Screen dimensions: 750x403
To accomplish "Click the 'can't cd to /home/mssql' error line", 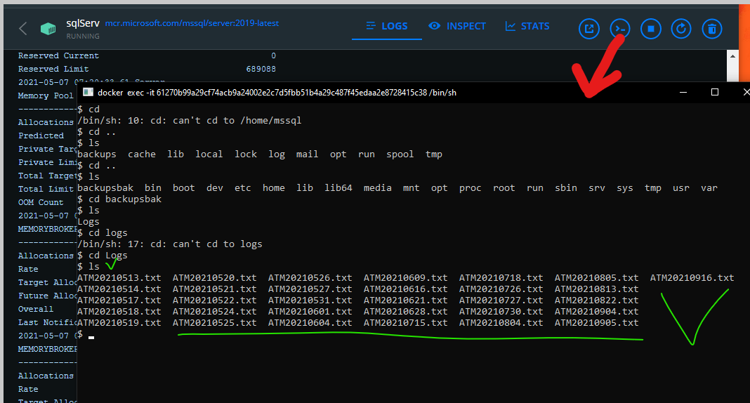I will pyautogui.click(x=190, y=121).
